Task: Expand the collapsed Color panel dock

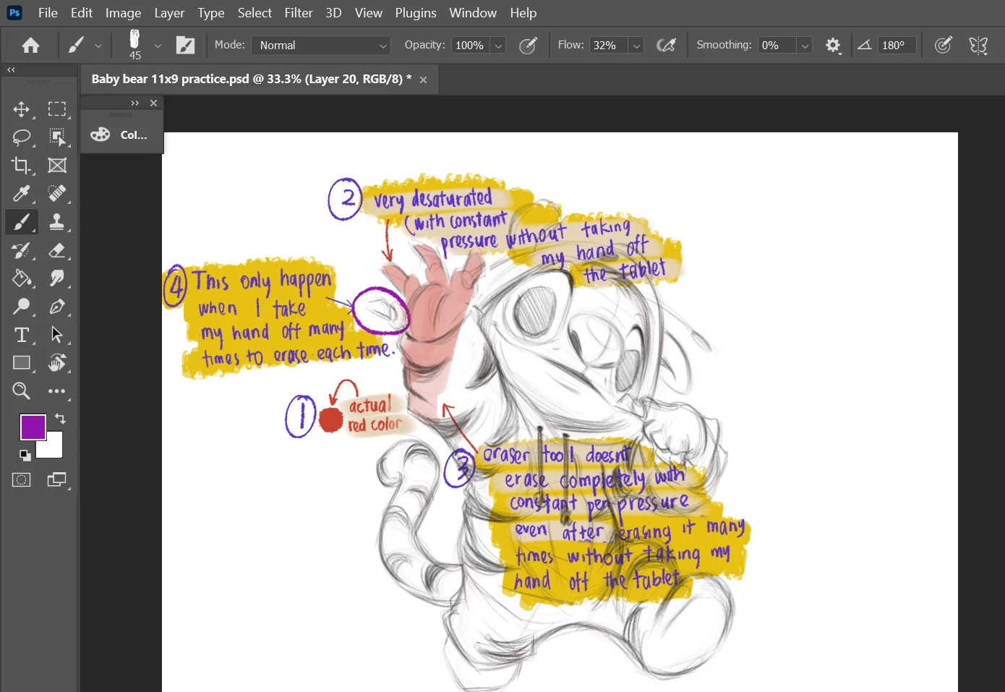Action: pyautogui.click(x=134, y=103)
